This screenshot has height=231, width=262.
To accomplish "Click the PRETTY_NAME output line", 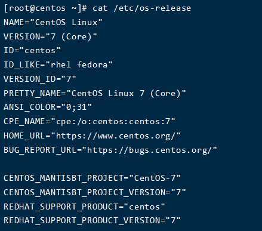I will 95,93.
